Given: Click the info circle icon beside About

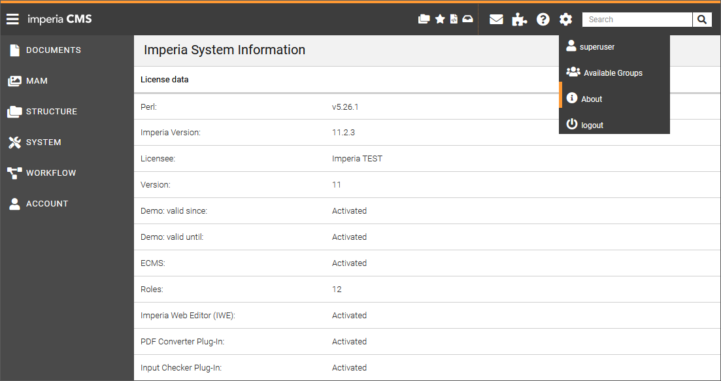Looking at the screenshot, I should pyautogui.click(x=571, y=97).
